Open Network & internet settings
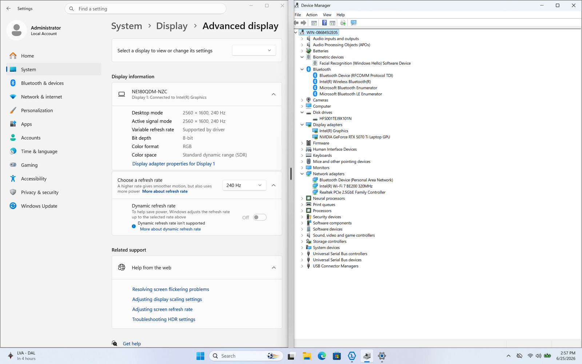The width and height of the screenshot is (582, 364). 54,97
